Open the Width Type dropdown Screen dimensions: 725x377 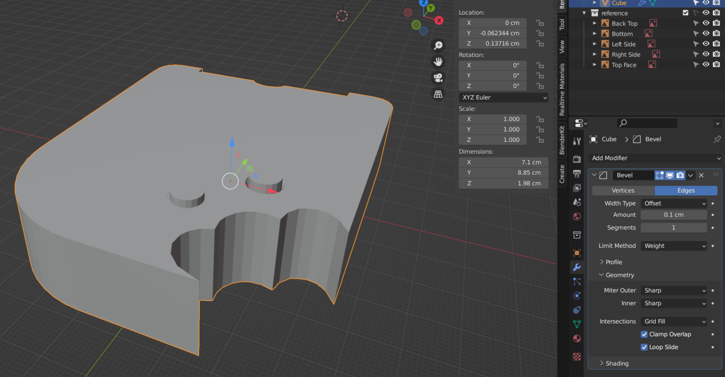click(674, 203)
